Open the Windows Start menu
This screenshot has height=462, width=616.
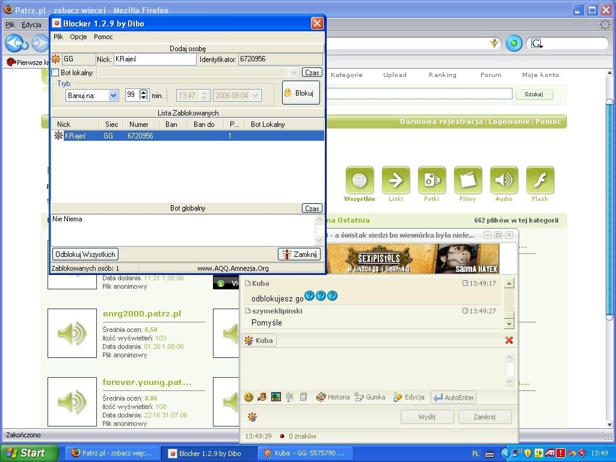[29, 453]
